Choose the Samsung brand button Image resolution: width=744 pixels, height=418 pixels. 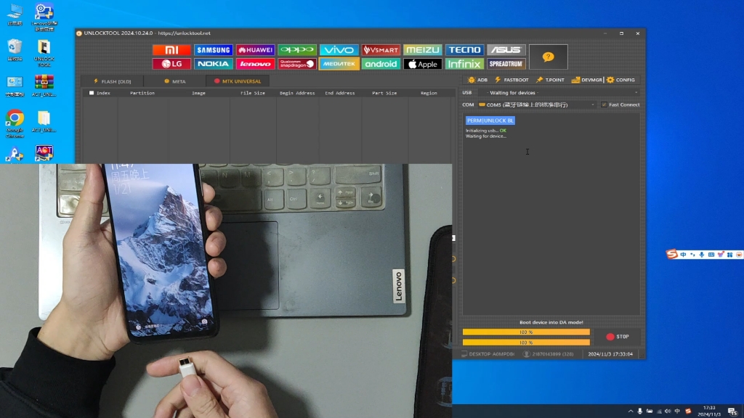[214, 50]
